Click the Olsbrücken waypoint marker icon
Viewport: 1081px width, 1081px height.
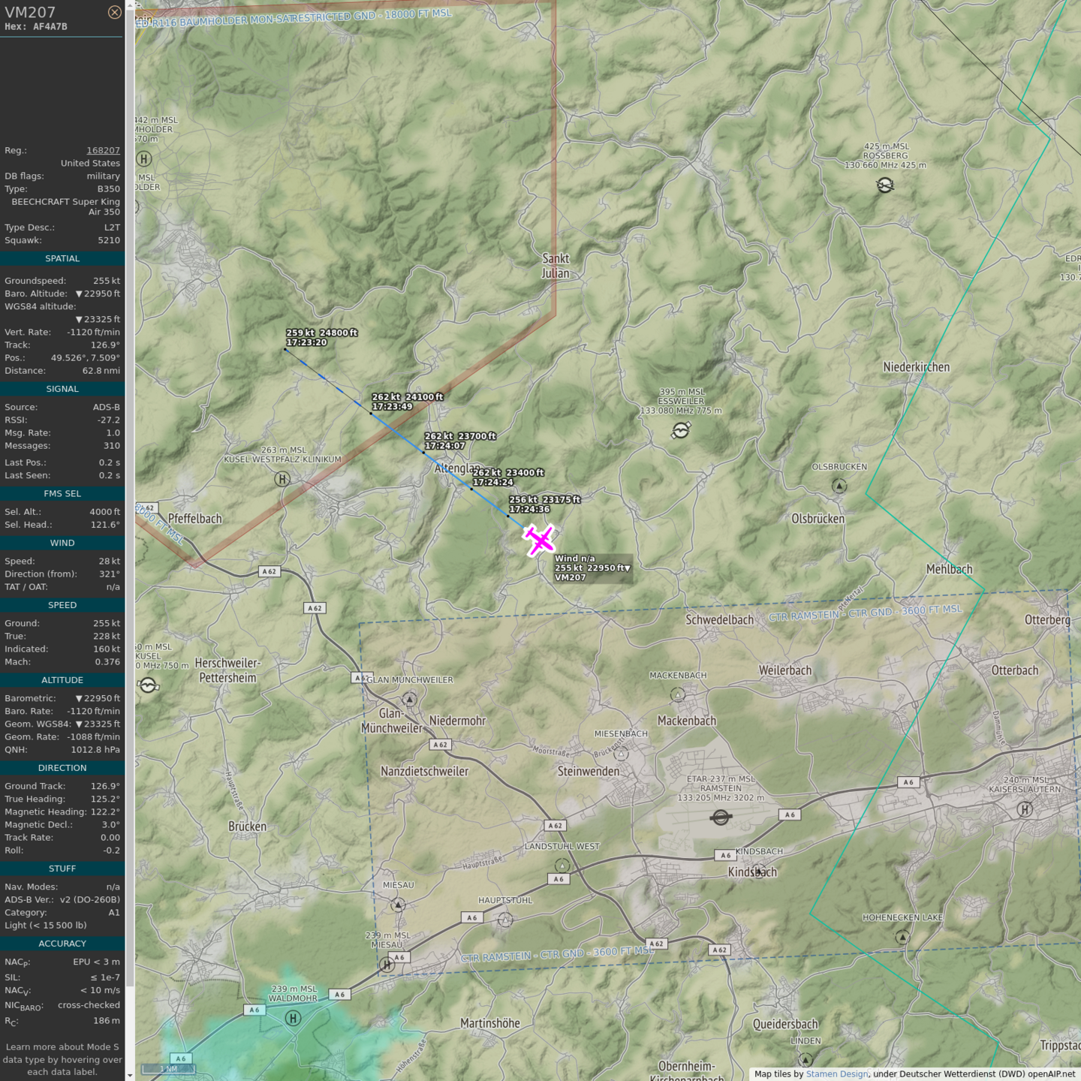839,486
